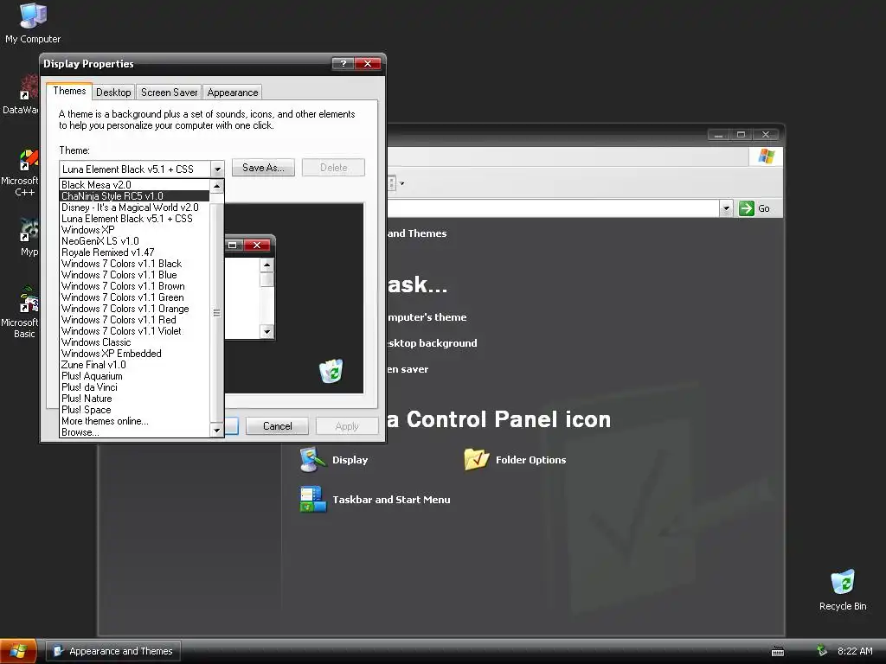Click Save As button
The width and height of the screenshot is (886, 664).
click(x=263, y=168)
